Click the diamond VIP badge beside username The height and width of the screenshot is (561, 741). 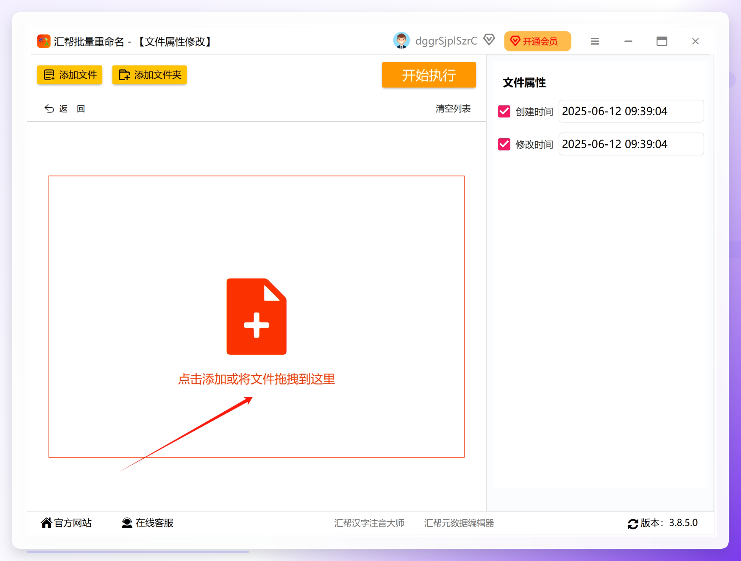[x=489, y=40]
